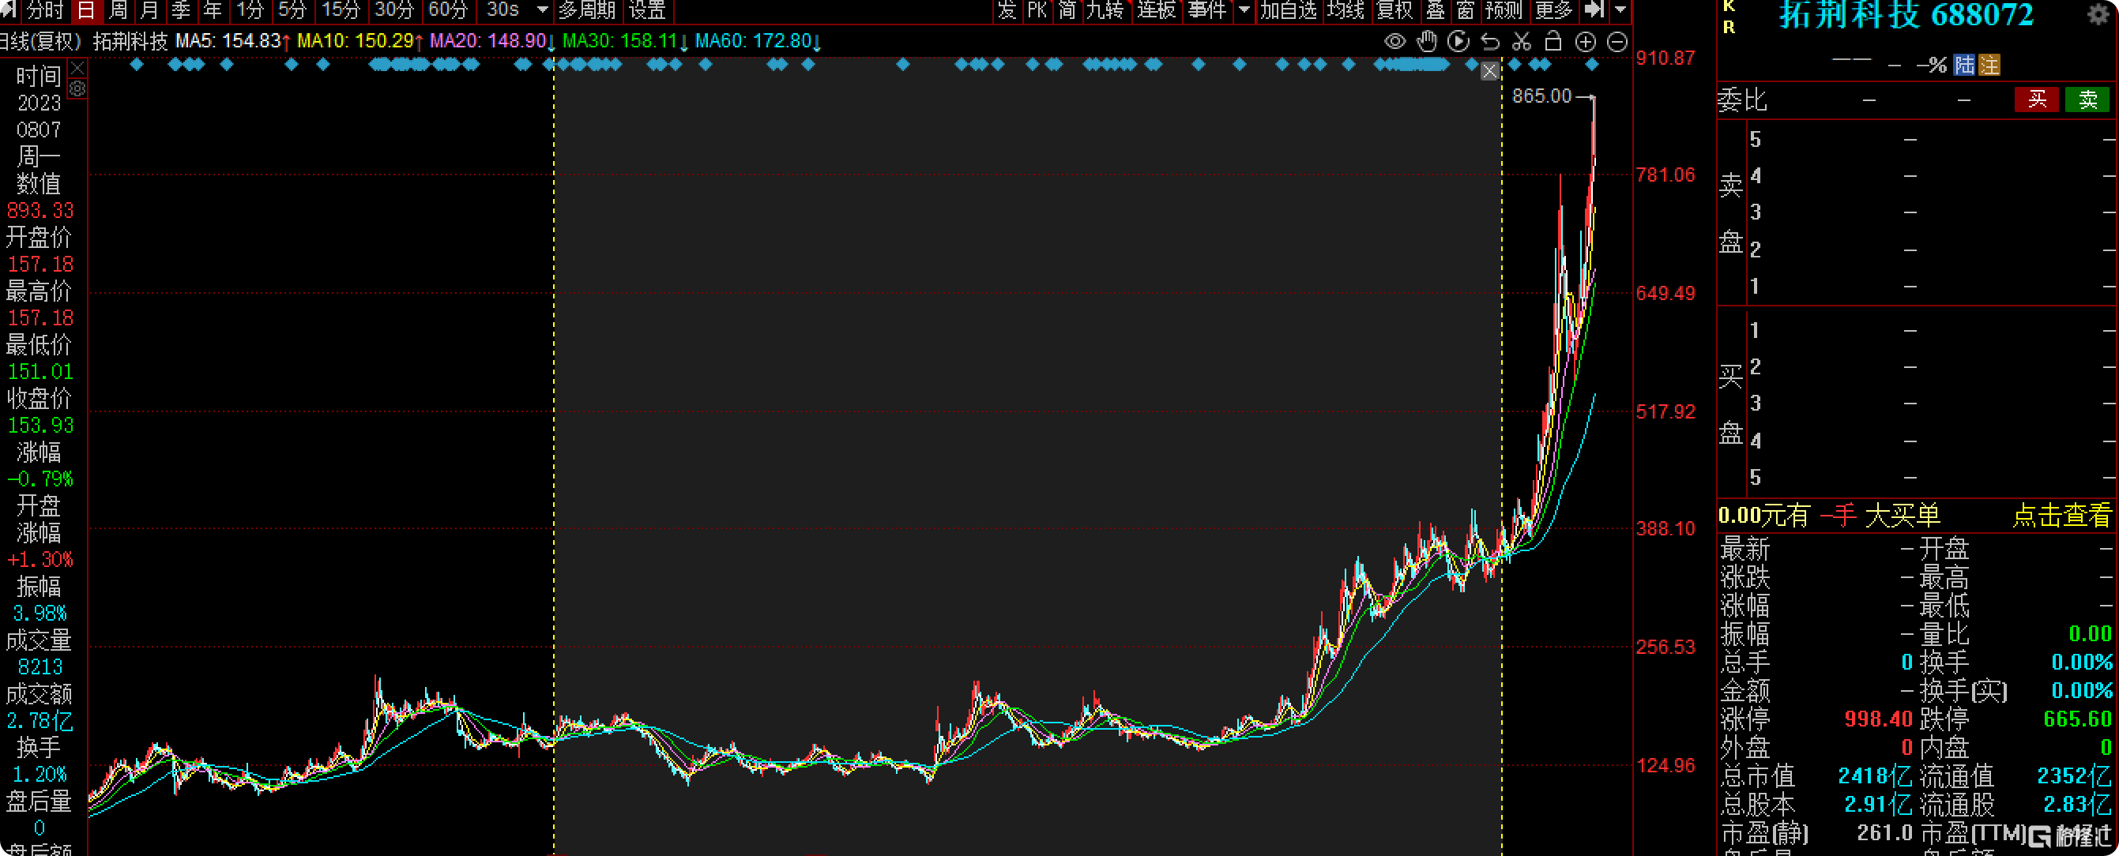2119x856 pixels.
Task: Toggle the padlock lock icon
Action: [1553, 41]
